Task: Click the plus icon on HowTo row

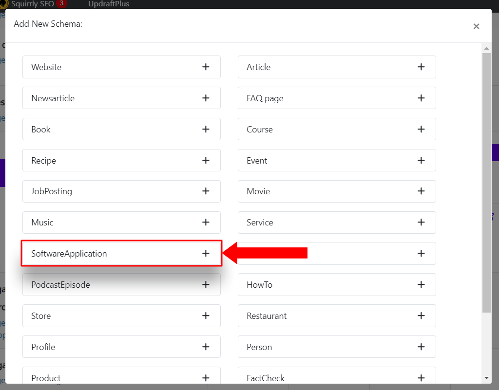Action: 421,284
